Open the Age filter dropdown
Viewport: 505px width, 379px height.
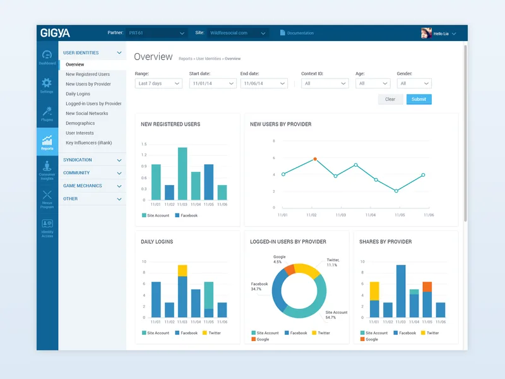pyautogui.click(x=372, y=83)
